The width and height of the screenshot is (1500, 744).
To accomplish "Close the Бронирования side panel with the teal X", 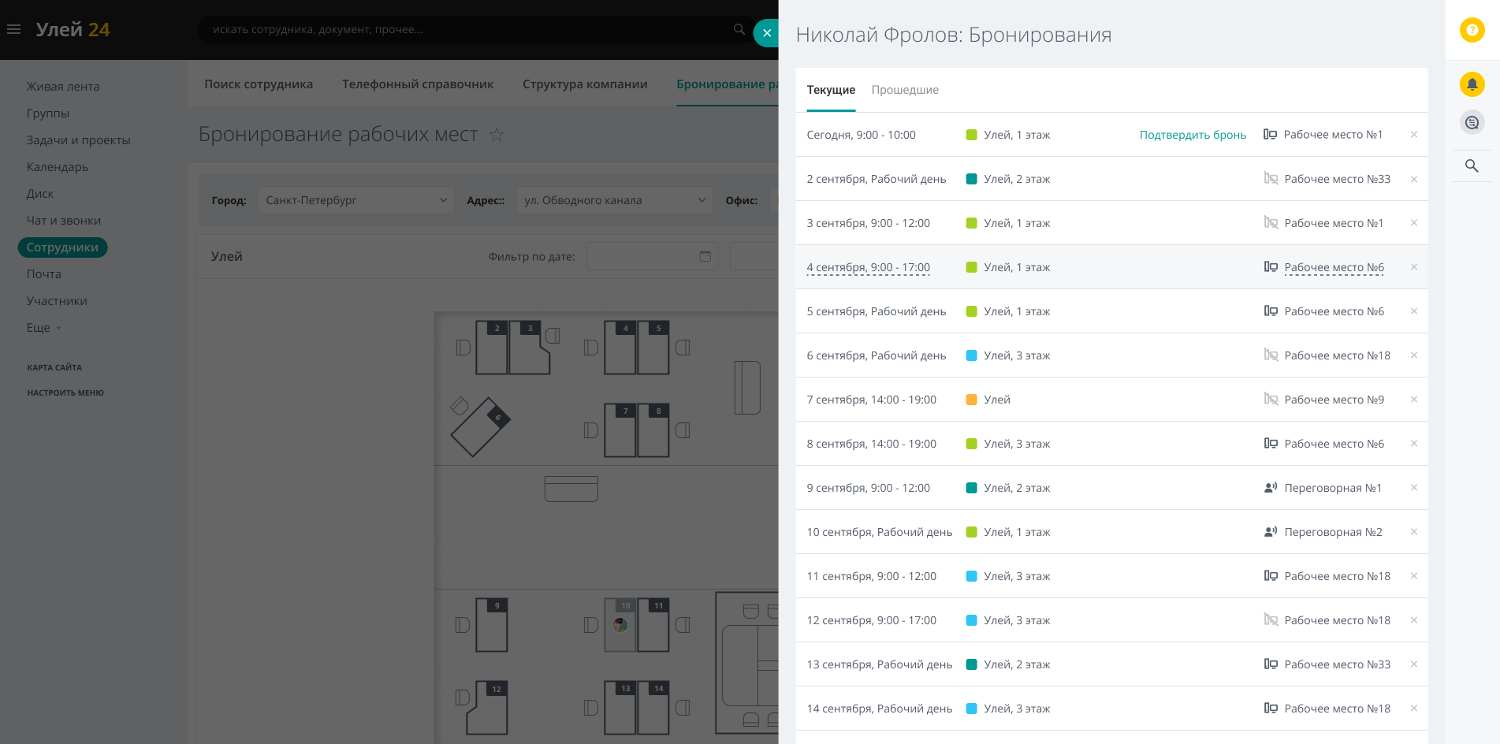I will (766, 33).
